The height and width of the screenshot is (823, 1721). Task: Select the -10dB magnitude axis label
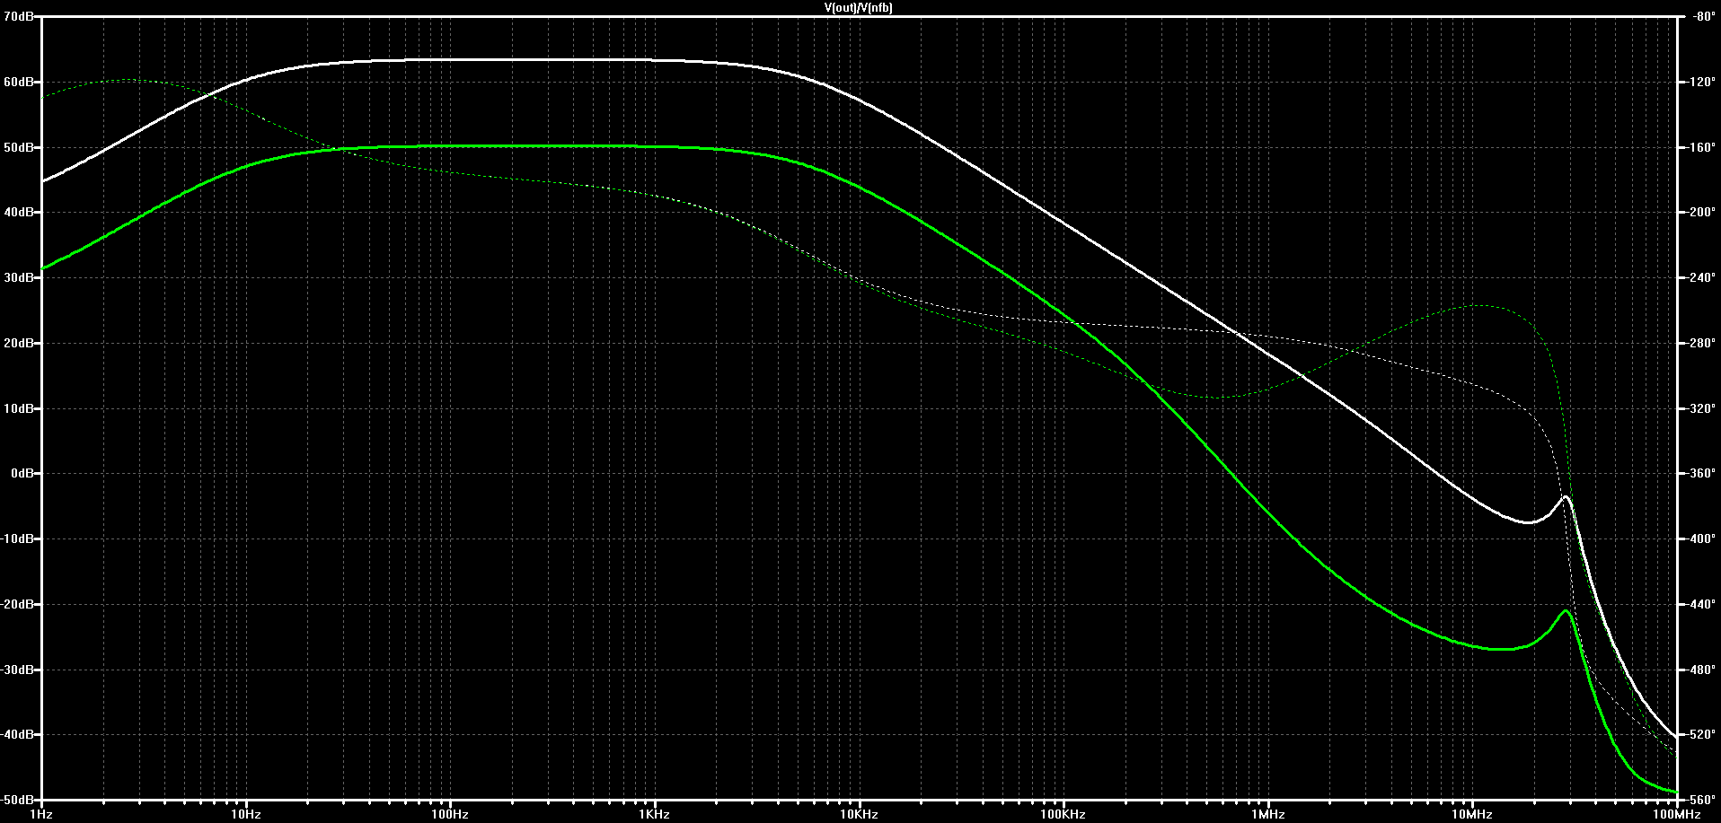click(x=16, y=538)
